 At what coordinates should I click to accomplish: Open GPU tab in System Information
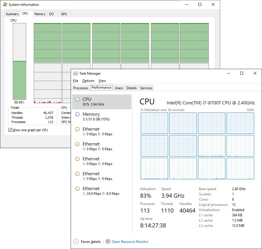click(64, 14)
